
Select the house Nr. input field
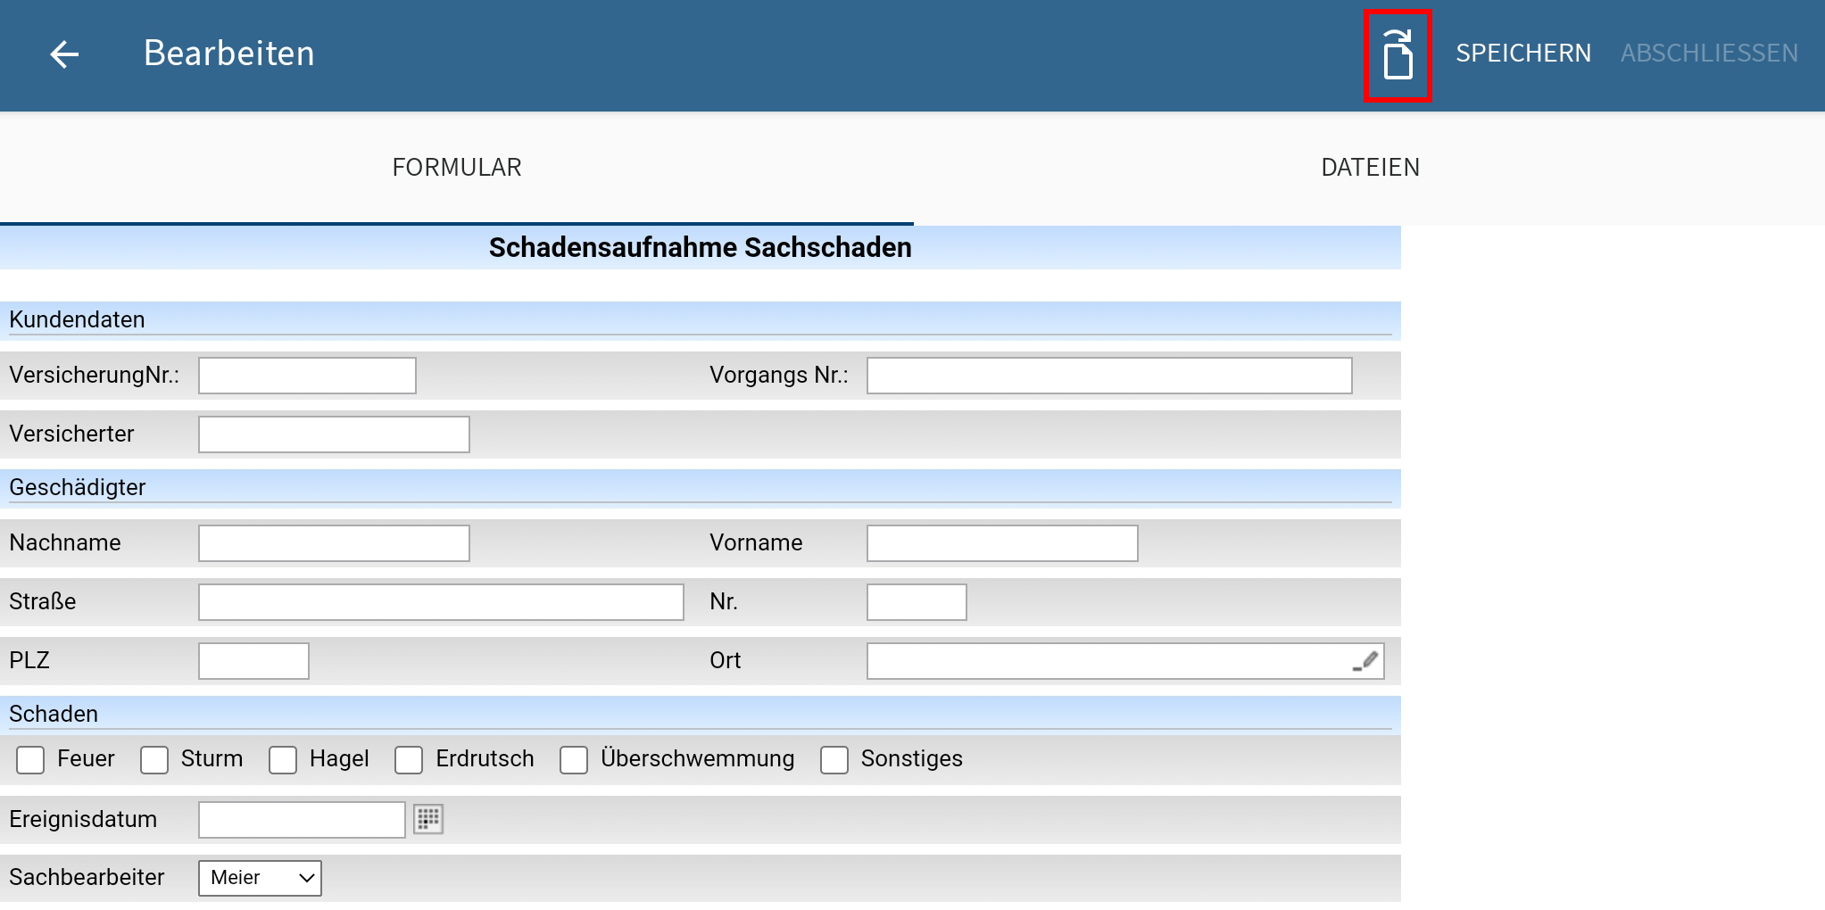point(917,602)
